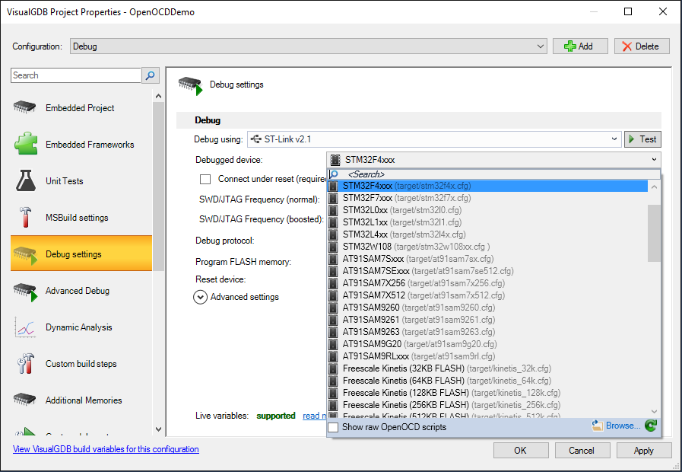
Task: Click the folder icon beside Browse
Action: 598,426
